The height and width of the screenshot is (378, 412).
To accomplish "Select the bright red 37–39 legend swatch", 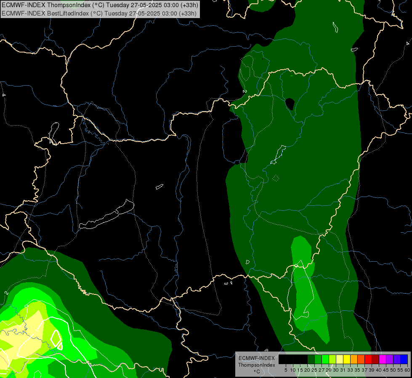I will (368, 359).
